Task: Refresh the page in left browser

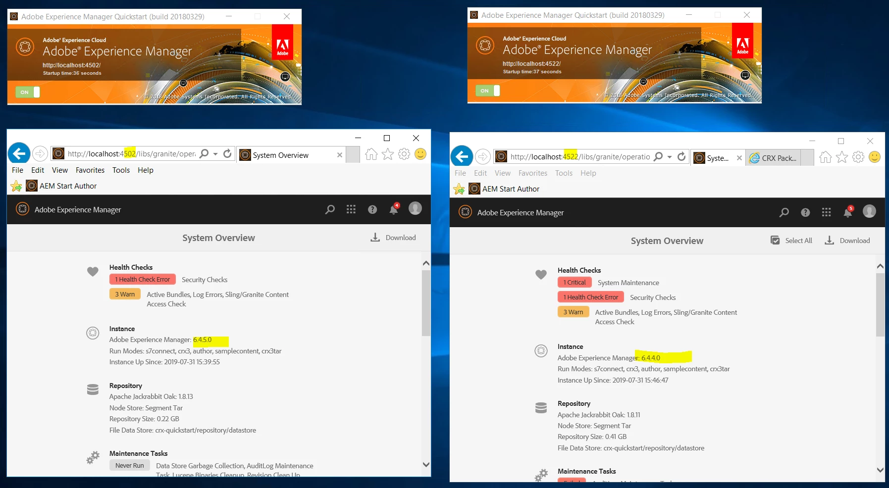Action: coord(227,154)
